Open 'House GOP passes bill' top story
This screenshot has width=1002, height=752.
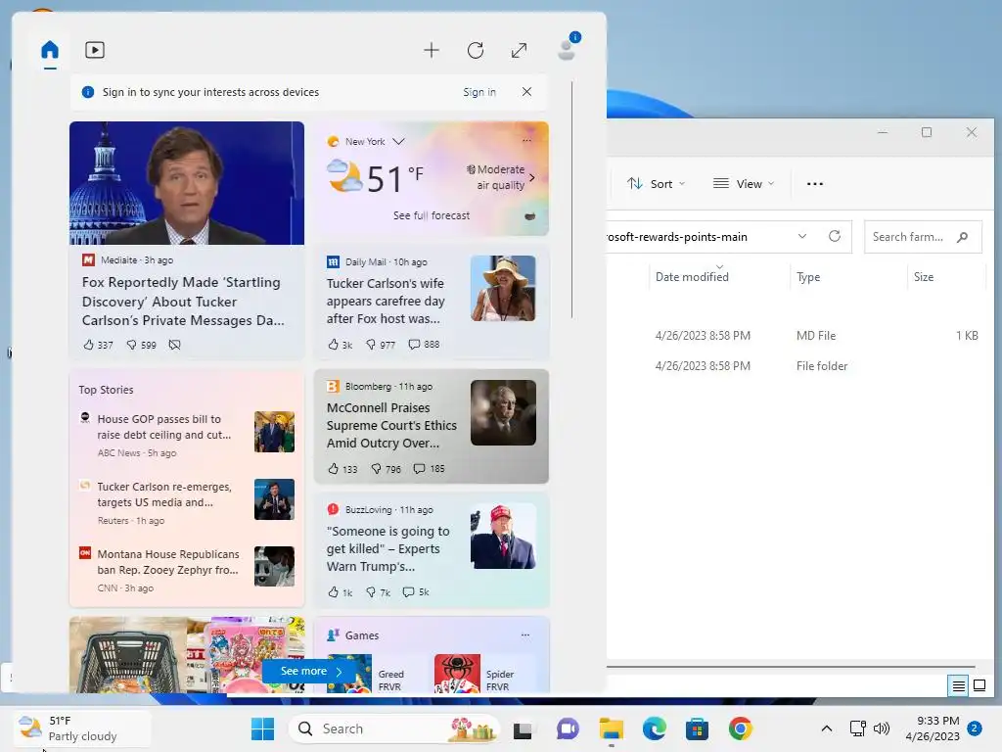tap(164, 427)
